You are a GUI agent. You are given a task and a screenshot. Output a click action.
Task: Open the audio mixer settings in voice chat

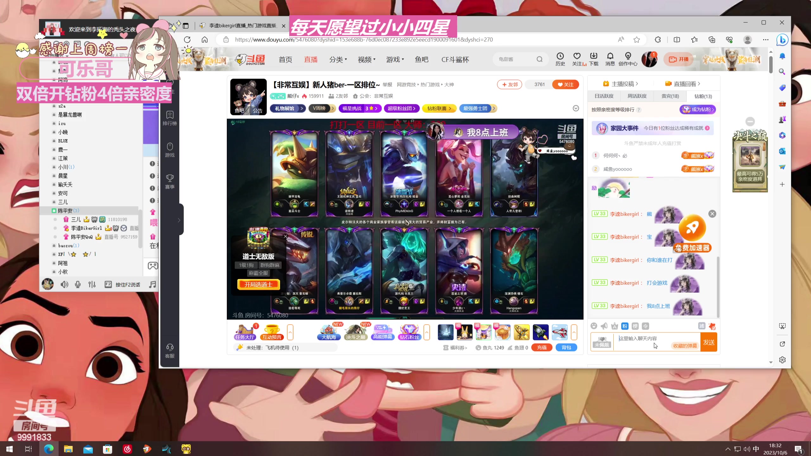pyautogui.click(x=92, y=284)
